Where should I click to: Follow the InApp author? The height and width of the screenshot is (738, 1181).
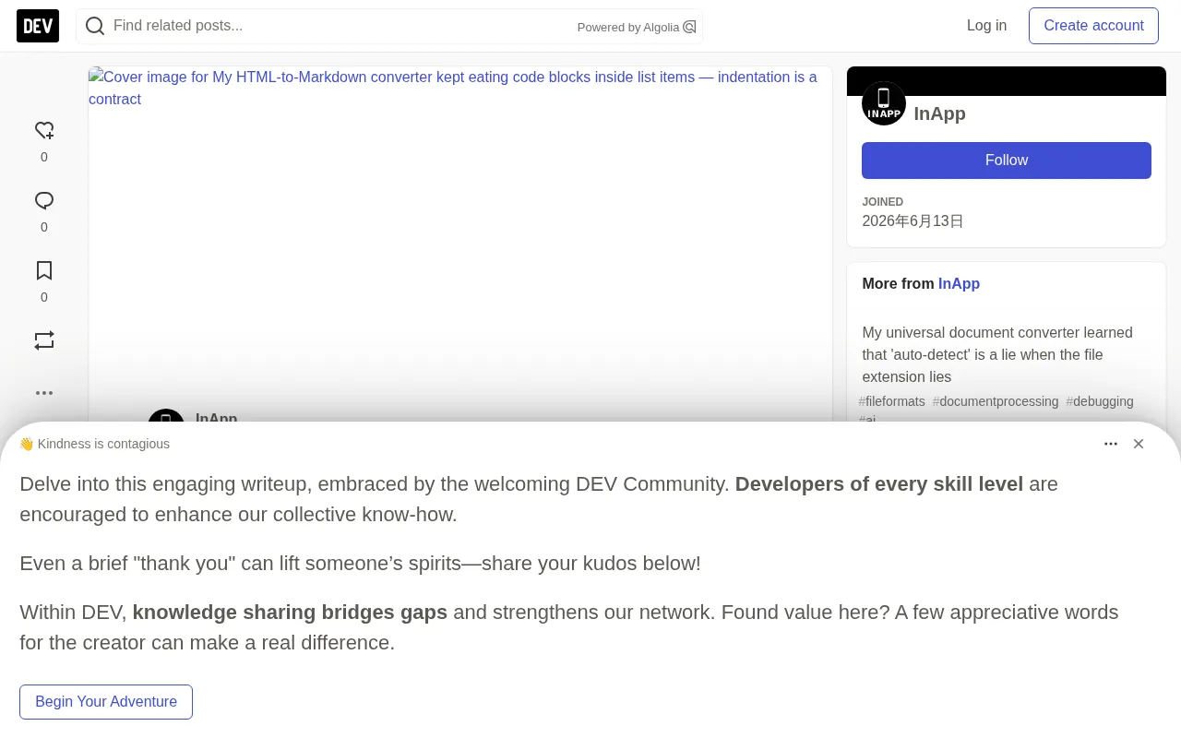coord(1007,161)
